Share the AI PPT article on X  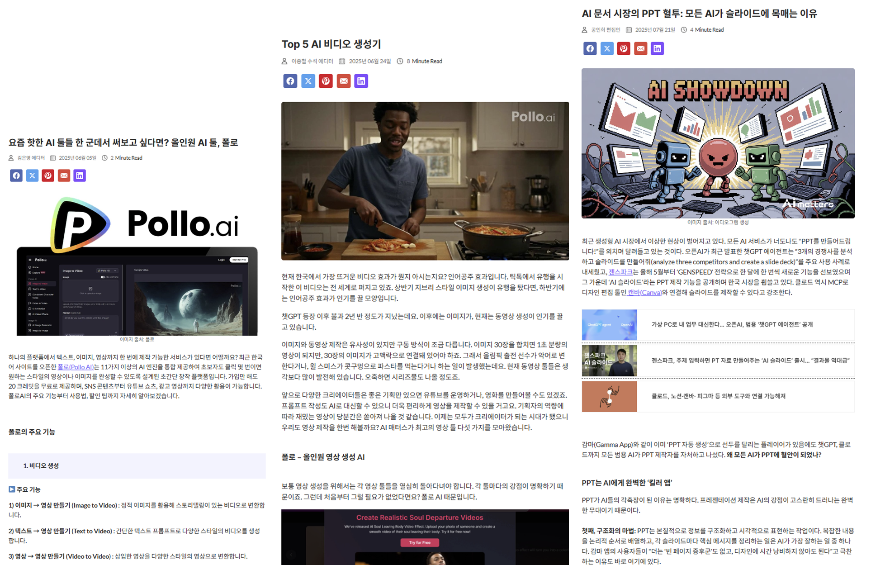[607, 48]
